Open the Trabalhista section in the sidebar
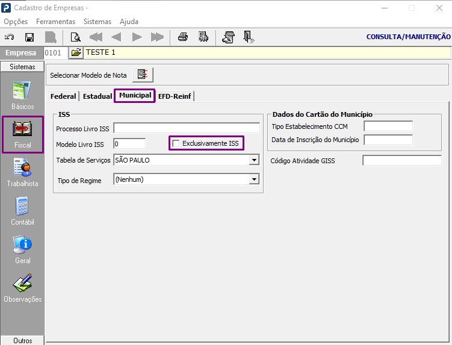This screenshot has height=345, width=452. (22, 173)
